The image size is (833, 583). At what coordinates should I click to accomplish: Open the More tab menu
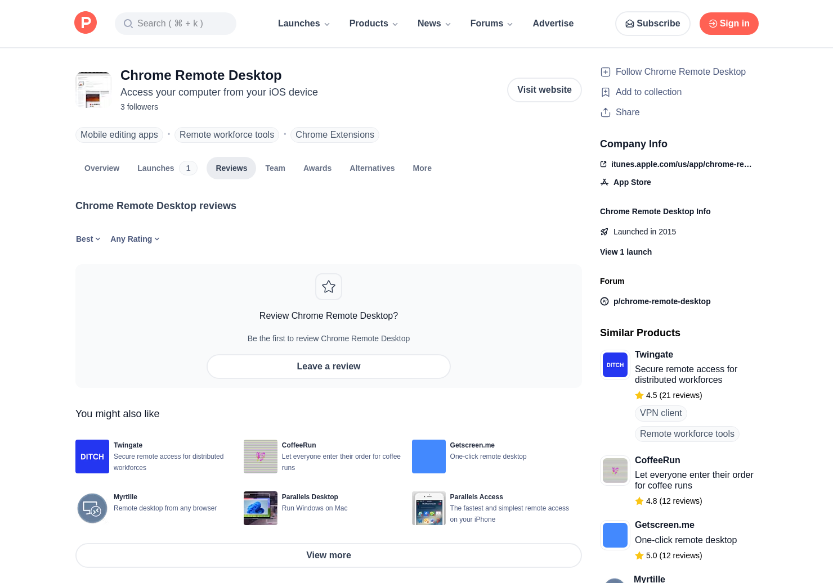click(x=422, y=168)
